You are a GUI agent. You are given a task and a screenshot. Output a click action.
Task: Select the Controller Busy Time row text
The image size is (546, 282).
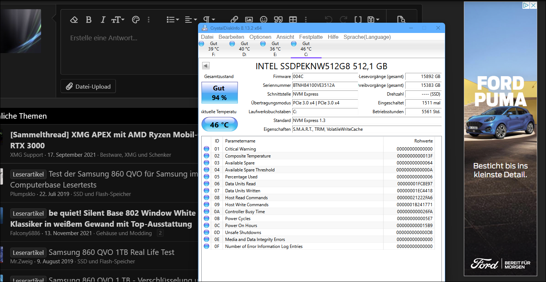(x=245, y=212)
